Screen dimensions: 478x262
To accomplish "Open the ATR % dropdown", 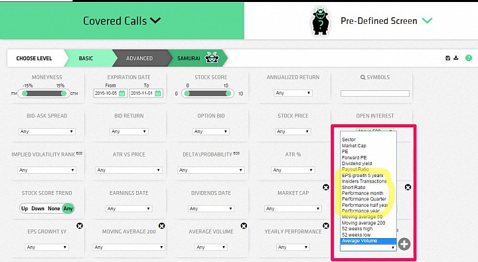I will pyautogui.click(x=293, y=170).
